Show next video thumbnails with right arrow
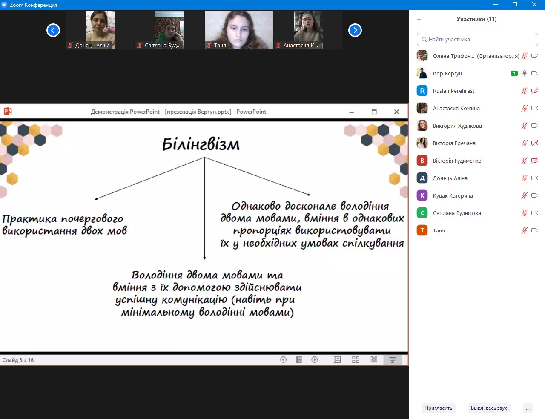 click(x=355, y=30)
